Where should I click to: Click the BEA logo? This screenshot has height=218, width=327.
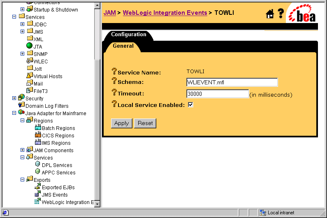[302, 13]
